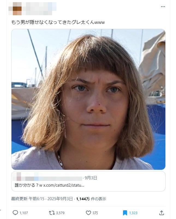This screenshot has width=176, height=219.
Task: Click the 3,579 repost count
Action: (x=60, y=213)
